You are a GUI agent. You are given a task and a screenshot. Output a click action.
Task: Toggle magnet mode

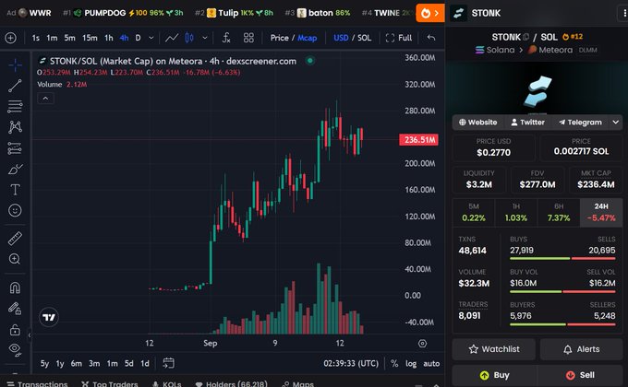tap(15, 287)
